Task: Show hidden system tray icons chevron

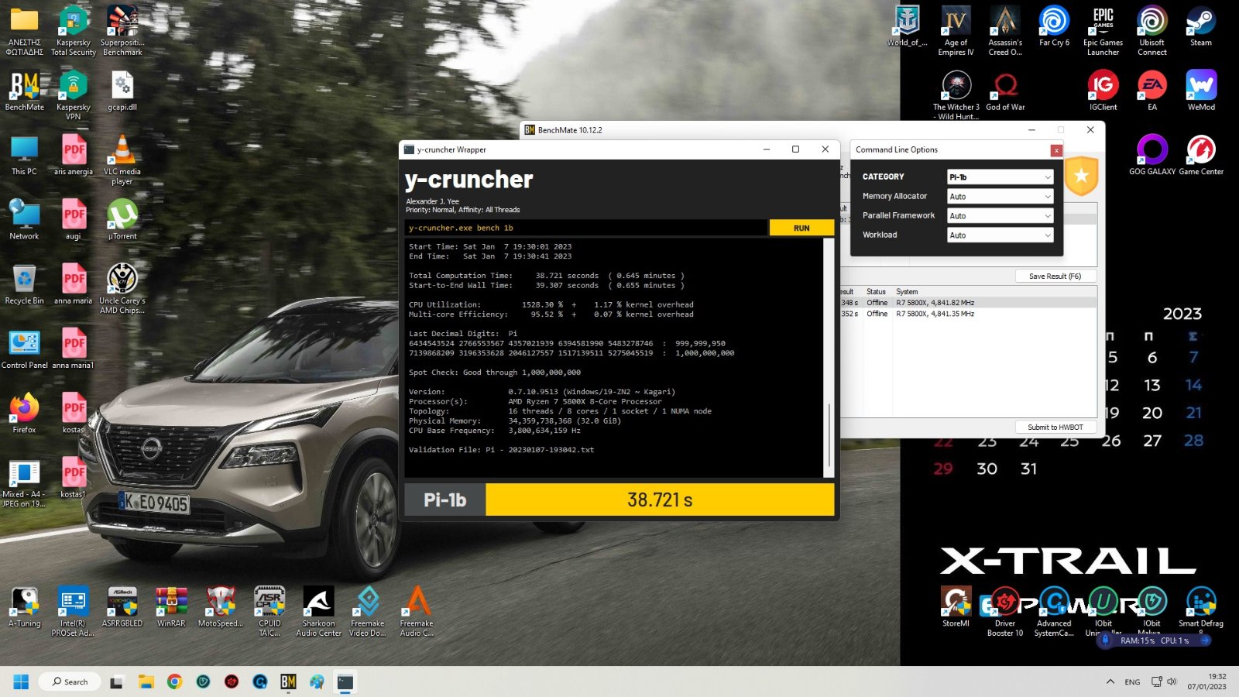Action: coord(1110,682)
